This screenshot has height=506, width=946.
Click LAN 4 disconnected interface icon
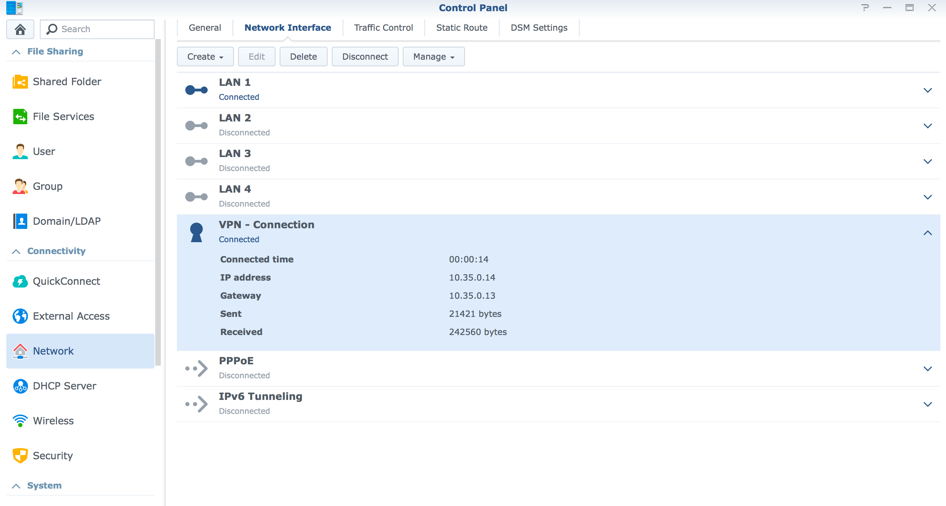pos(196,196)
